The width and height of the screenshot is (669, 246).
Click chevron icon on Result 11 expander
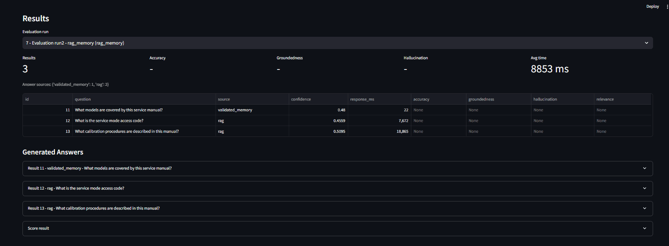pos(644,168)
